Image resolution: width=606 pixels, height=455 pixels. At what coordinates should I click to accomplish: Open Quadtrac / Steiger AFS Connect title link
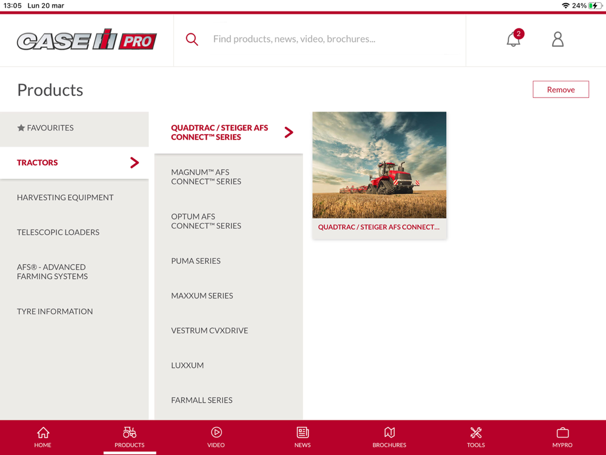click(379, 227)
